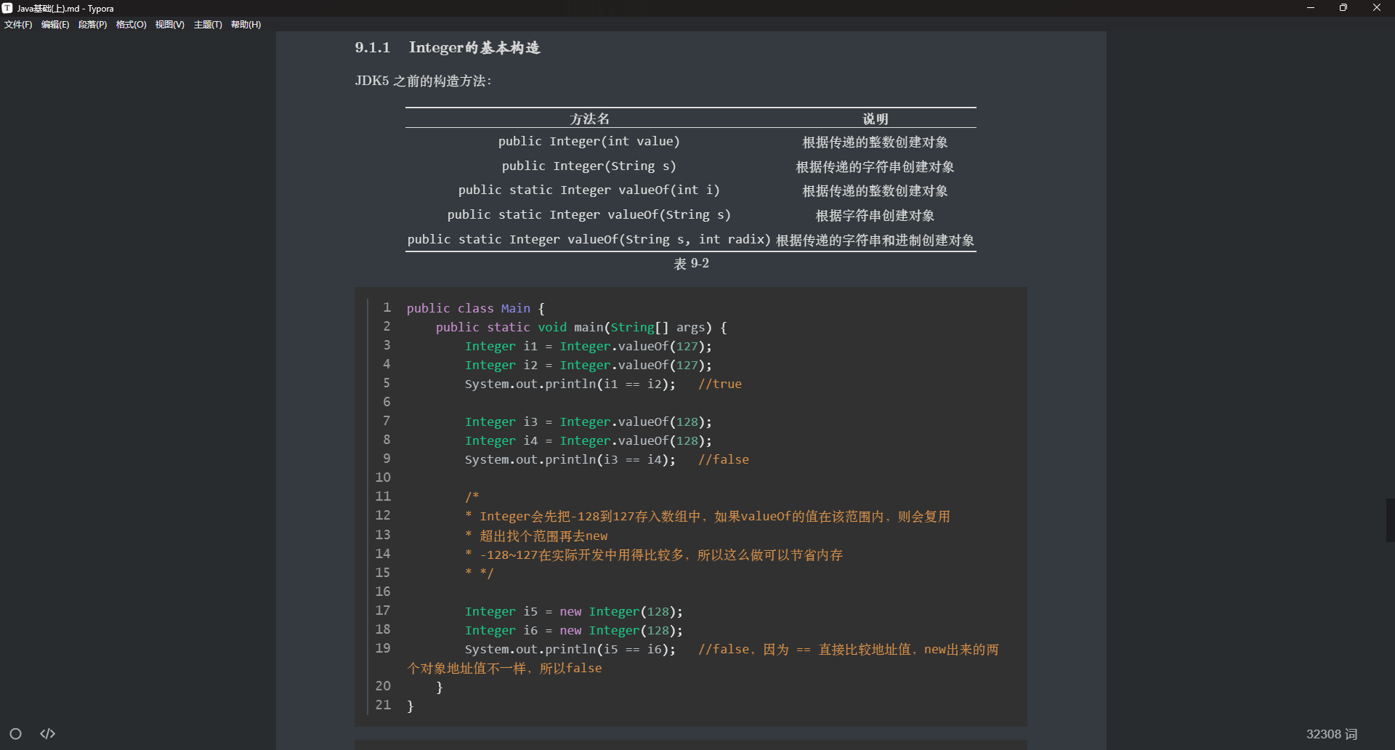1395x750 pixels.
Task: Open the 帮助(H) menu
Action: pyautogui.click(x=246, y=24)
